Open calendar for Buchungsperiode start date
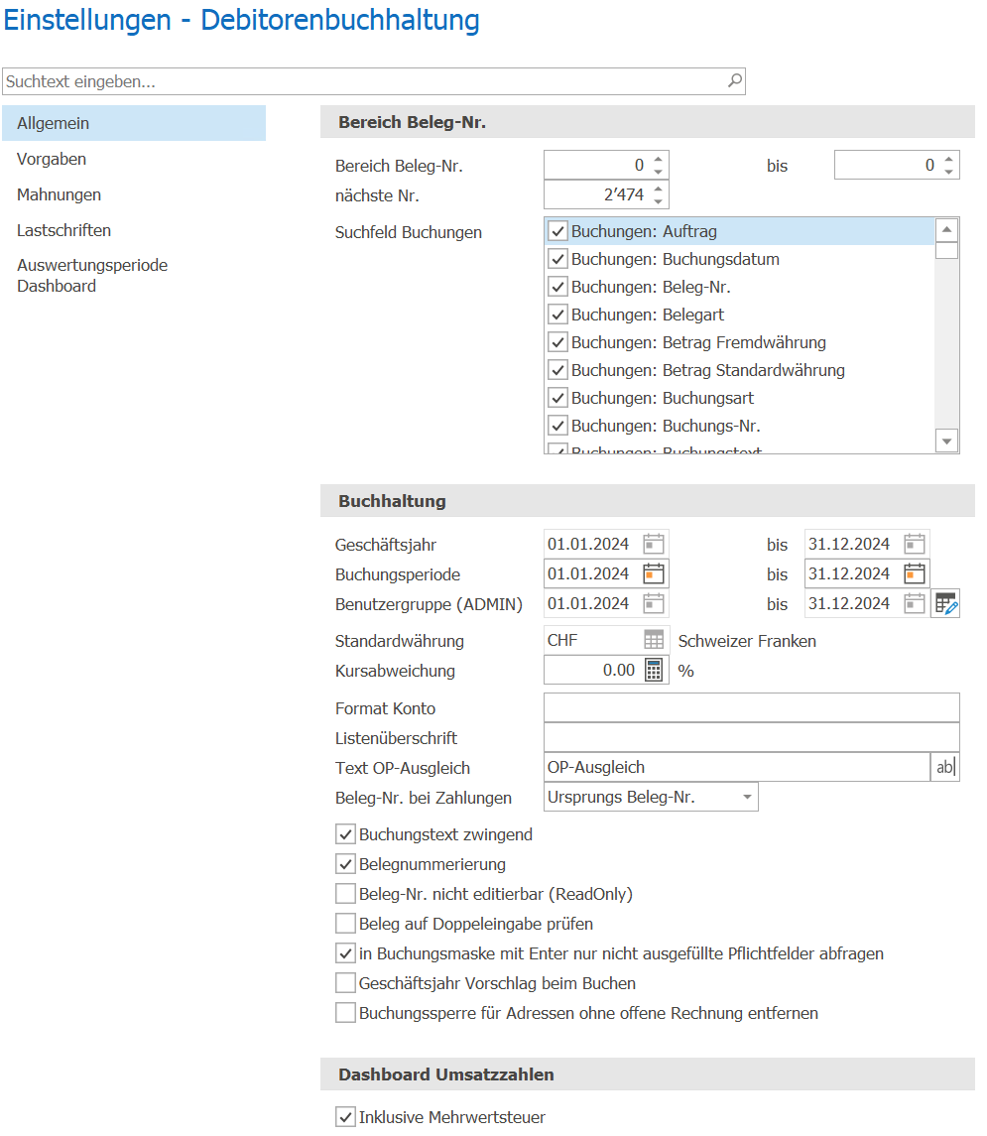987x1136 pixels. point(653,573)
